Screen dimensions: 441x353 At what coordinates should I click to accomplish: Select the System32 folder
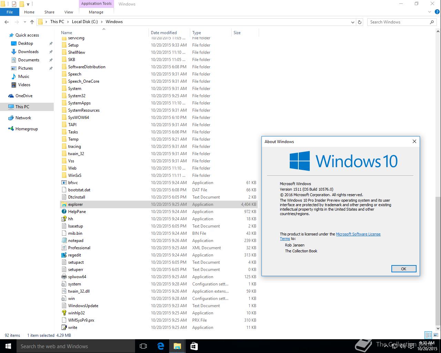76,96
